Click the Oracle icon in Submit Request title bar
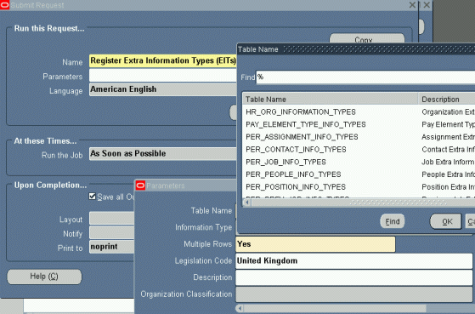The image size is (475, 314). 4,5
